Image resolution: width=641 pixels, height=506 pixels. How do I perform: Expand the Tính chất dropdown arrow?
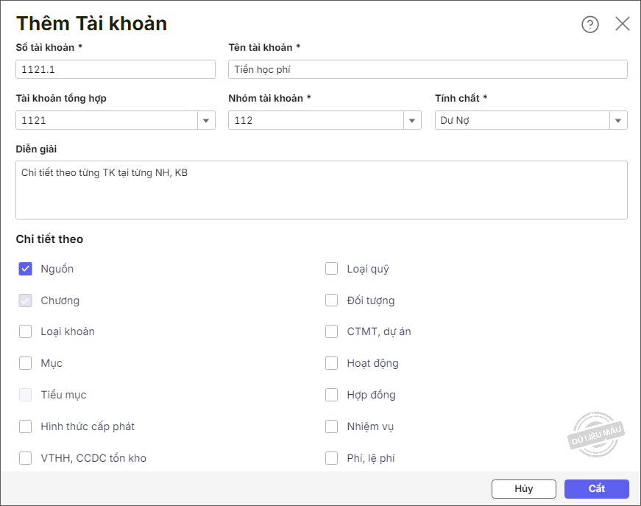(618, 121)
